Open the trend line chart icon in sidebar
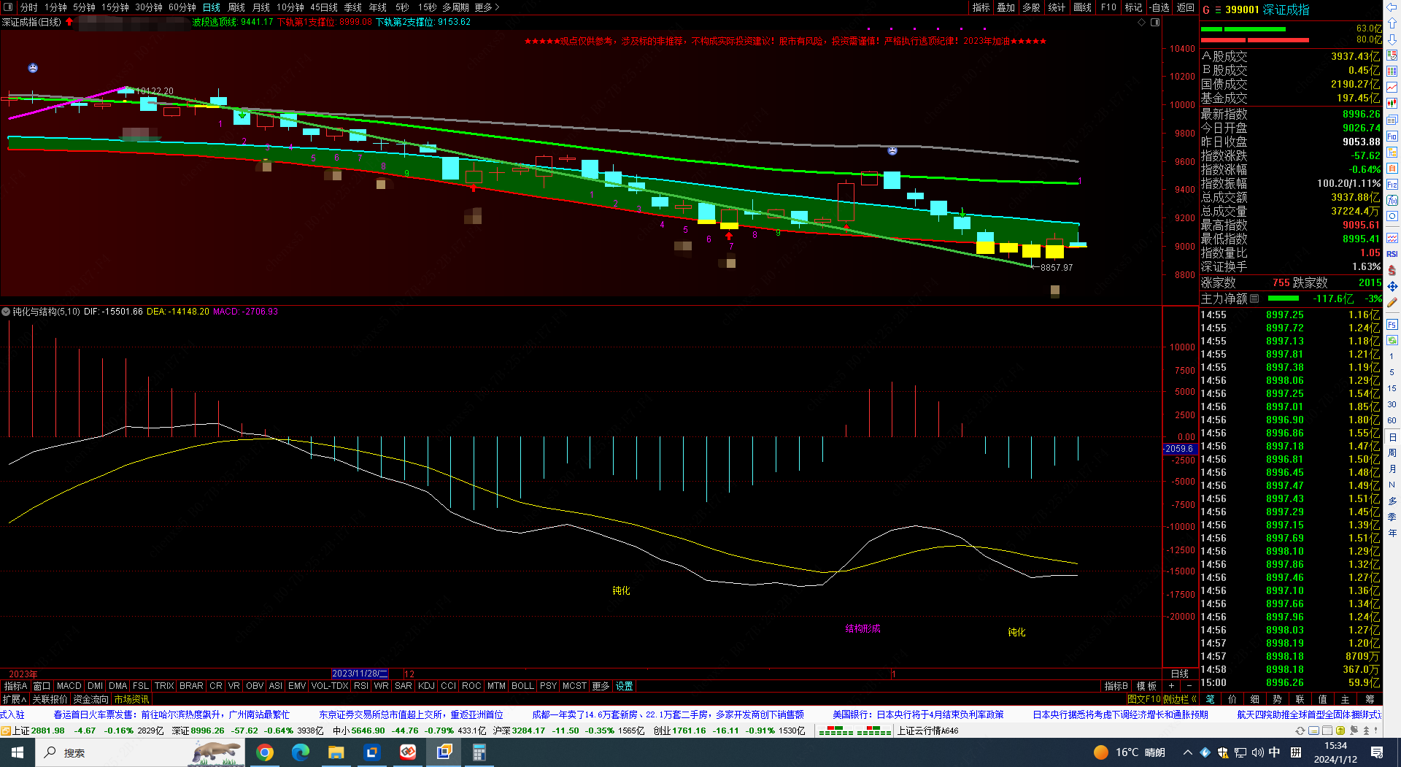 tap(1392, 88)
